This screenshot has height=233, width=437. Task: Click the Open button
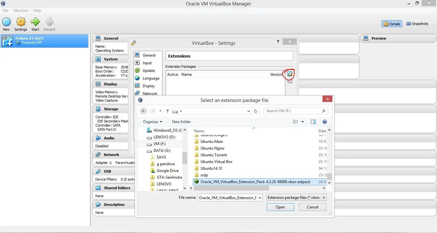[281, 207]
